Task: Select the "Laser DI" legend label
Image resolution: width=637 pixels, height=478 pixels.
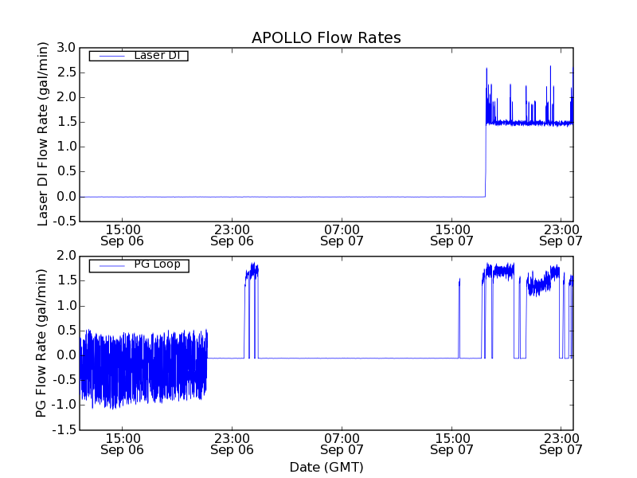Action: (x=157, y=55)
